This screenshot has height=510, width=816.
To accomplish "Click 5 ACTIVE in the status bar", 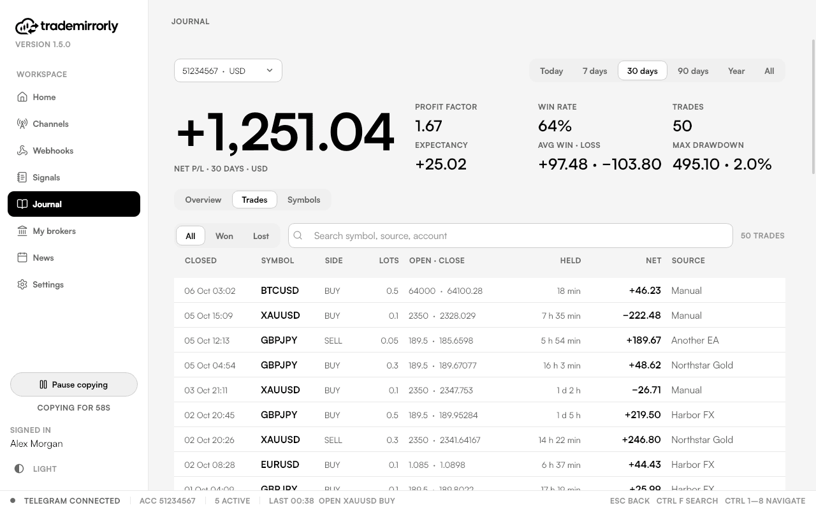I will coord(232,501).
